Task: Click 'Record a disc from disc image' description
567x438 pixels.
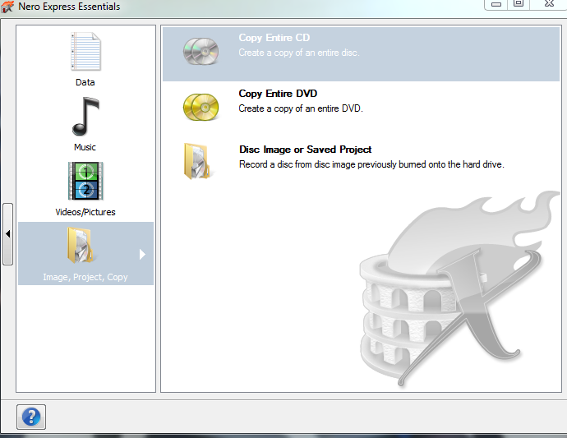Action: [371, 164]
